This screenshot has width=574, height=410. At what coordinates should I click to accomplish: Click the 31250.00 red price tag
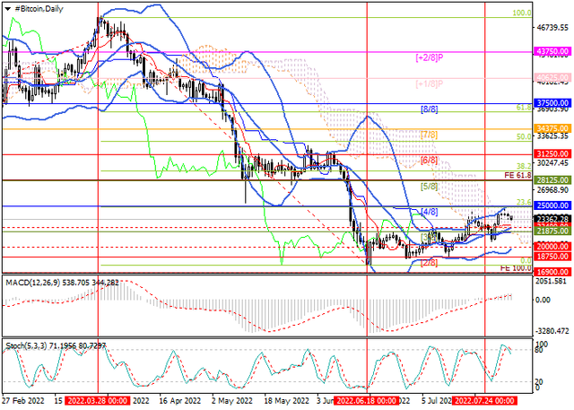[553, 153]
